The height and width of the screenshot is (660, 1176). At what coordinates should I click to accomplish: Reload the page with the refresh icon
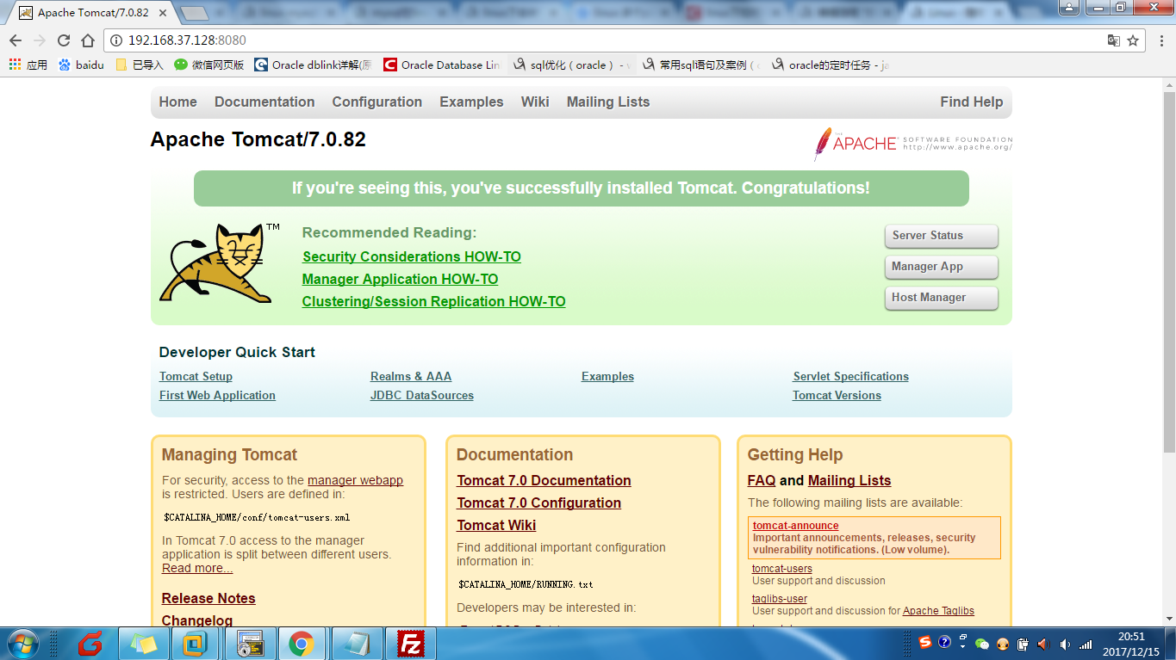tap(64, 40)
